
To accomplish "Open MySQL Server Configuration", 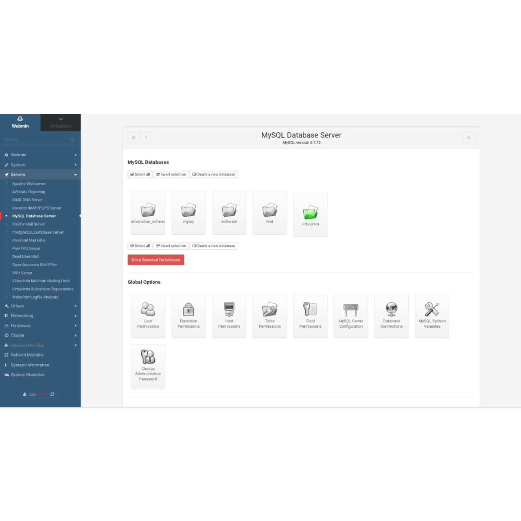I will coord(351,315).
